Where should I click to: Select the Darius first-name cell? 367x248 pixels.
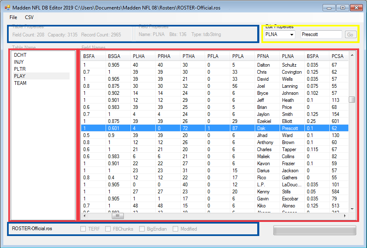267,171
